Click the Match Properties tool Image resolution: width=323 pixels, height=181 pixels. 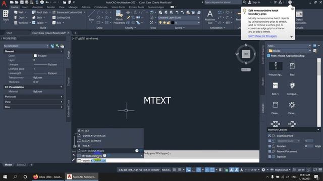(119, 17)
